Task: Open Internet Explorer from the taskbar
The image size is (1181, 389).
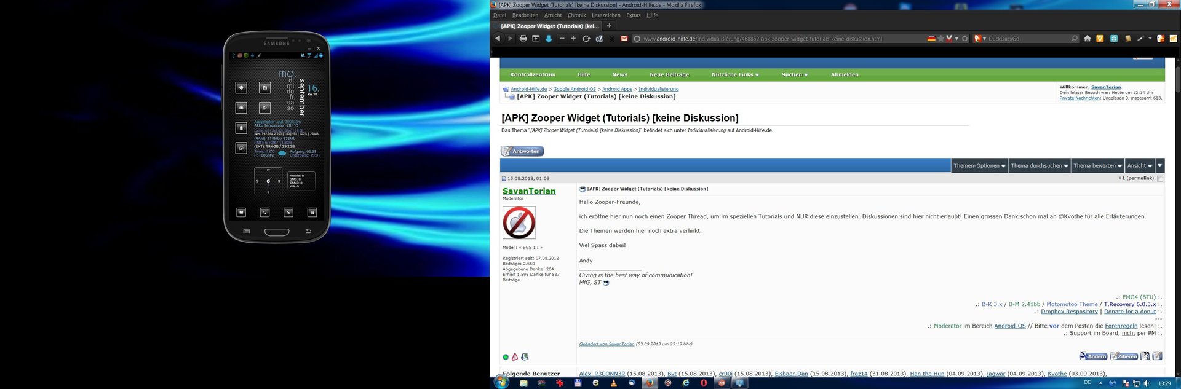Action: [x=685, y=383]
